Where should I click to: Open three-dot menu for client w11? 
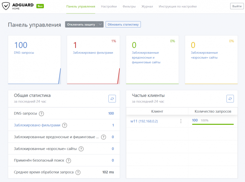[181, 121]
